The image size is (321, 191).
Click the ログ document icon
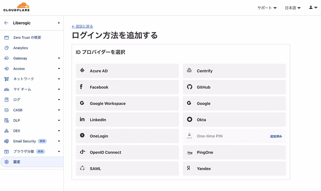point(7,100)
